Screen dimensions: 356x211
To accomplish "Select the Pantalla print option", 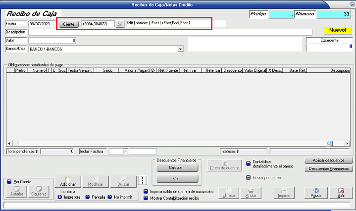I will coord(87,197).
